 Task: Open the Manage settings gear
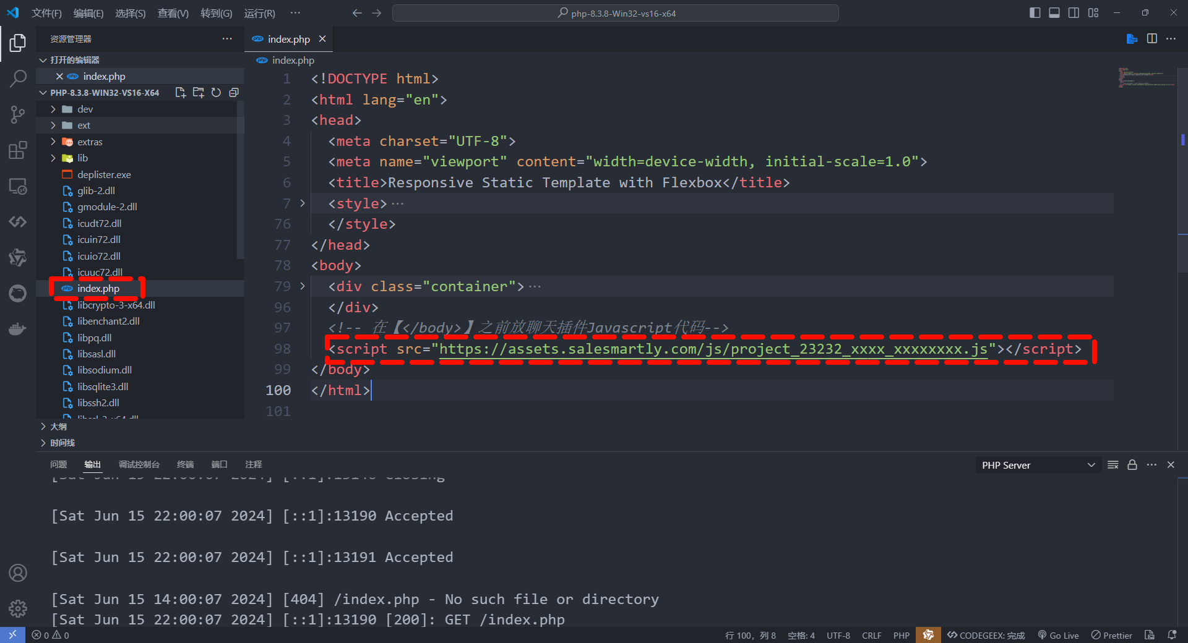click(18, 608)
